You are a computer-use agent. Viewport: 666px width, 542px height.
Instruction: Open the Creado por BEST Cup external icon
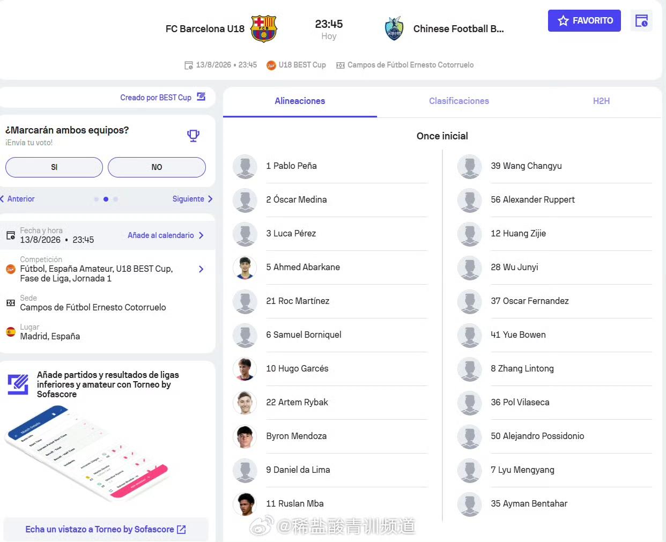pyautogui.click(x=201, y=97)
